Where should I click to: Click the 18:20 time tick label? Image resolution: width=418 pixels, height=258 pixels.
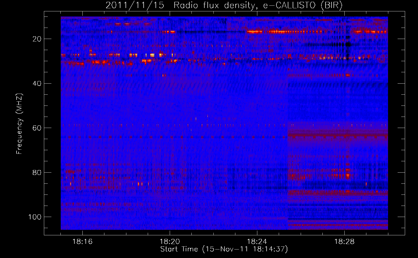[x=170, y=241]
